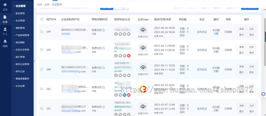Click WeChat verification icon in row 286
Screen dimensions: 266x116
coord(120,75)
